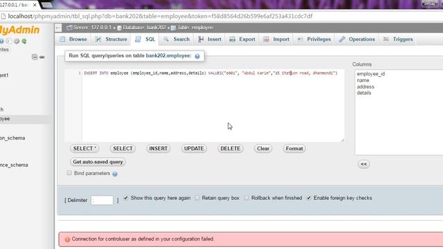Viewport: 443px width, 249px height.
Task: Open help icon next to Bind parameters
Action: [115, 174]
